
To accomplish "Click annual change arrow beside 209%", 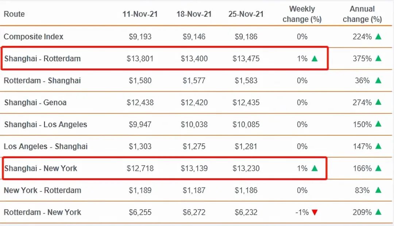I will coord(378,212).
